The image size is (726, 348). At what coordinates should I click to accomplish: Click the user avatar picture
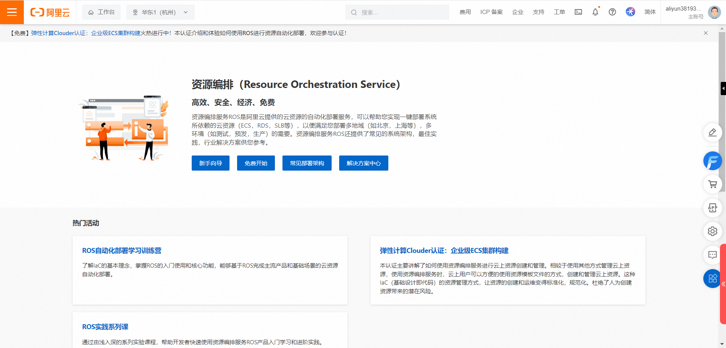coord(714,12)
